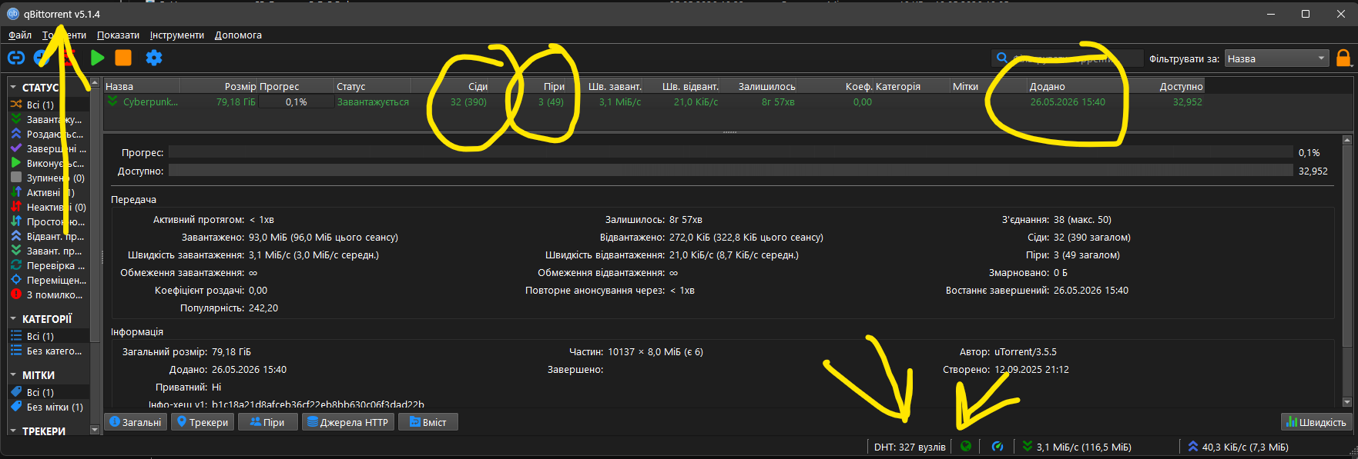This screenshot has height=459, width=1358.
Task: Select the 'Всі (1)' status filter
Action: (x=49, y=105)
